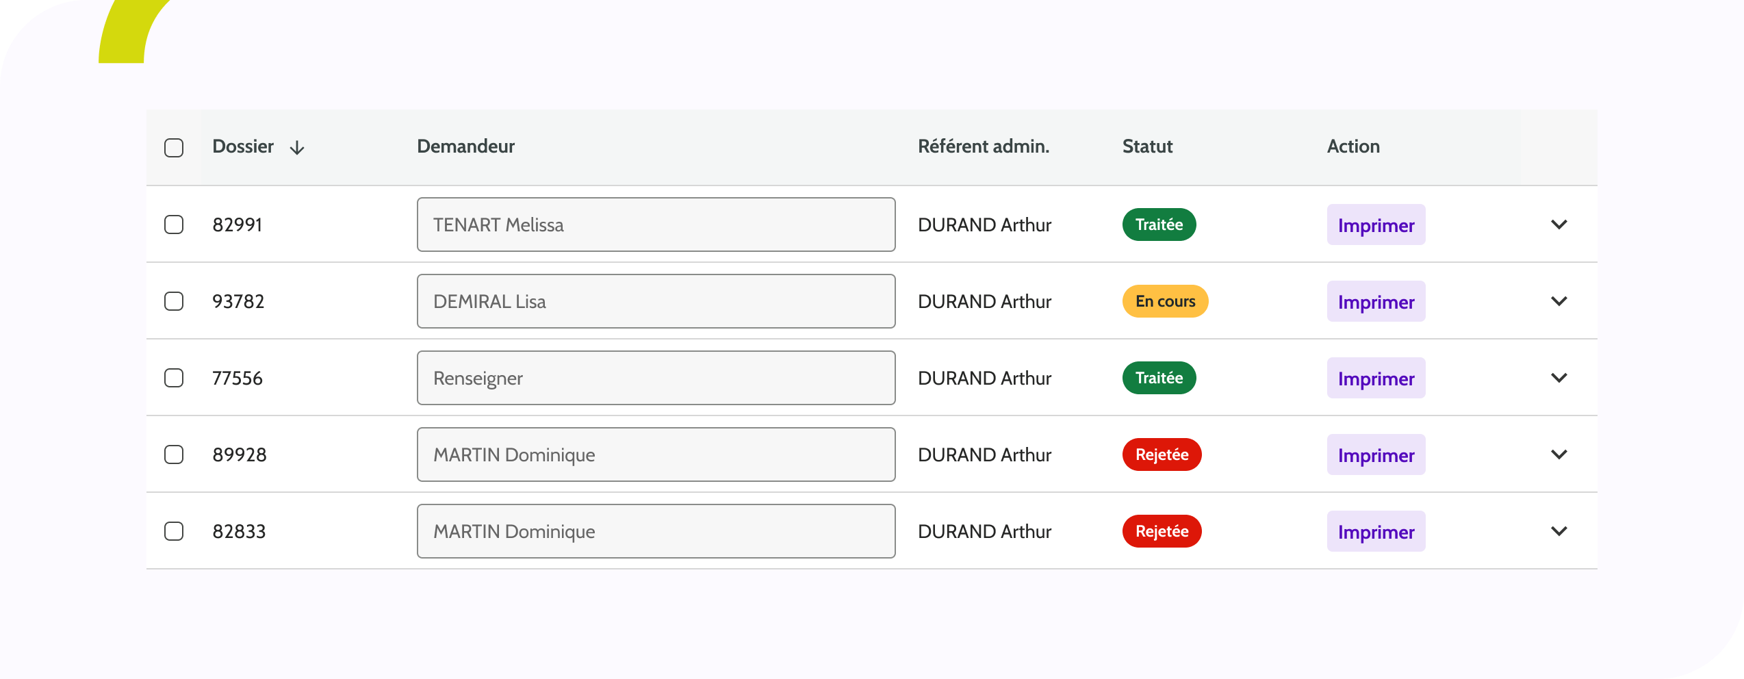Select the checkbox for dossier 93782
The width and height of the screenshot is (1744, 679).
coord(174,301)
